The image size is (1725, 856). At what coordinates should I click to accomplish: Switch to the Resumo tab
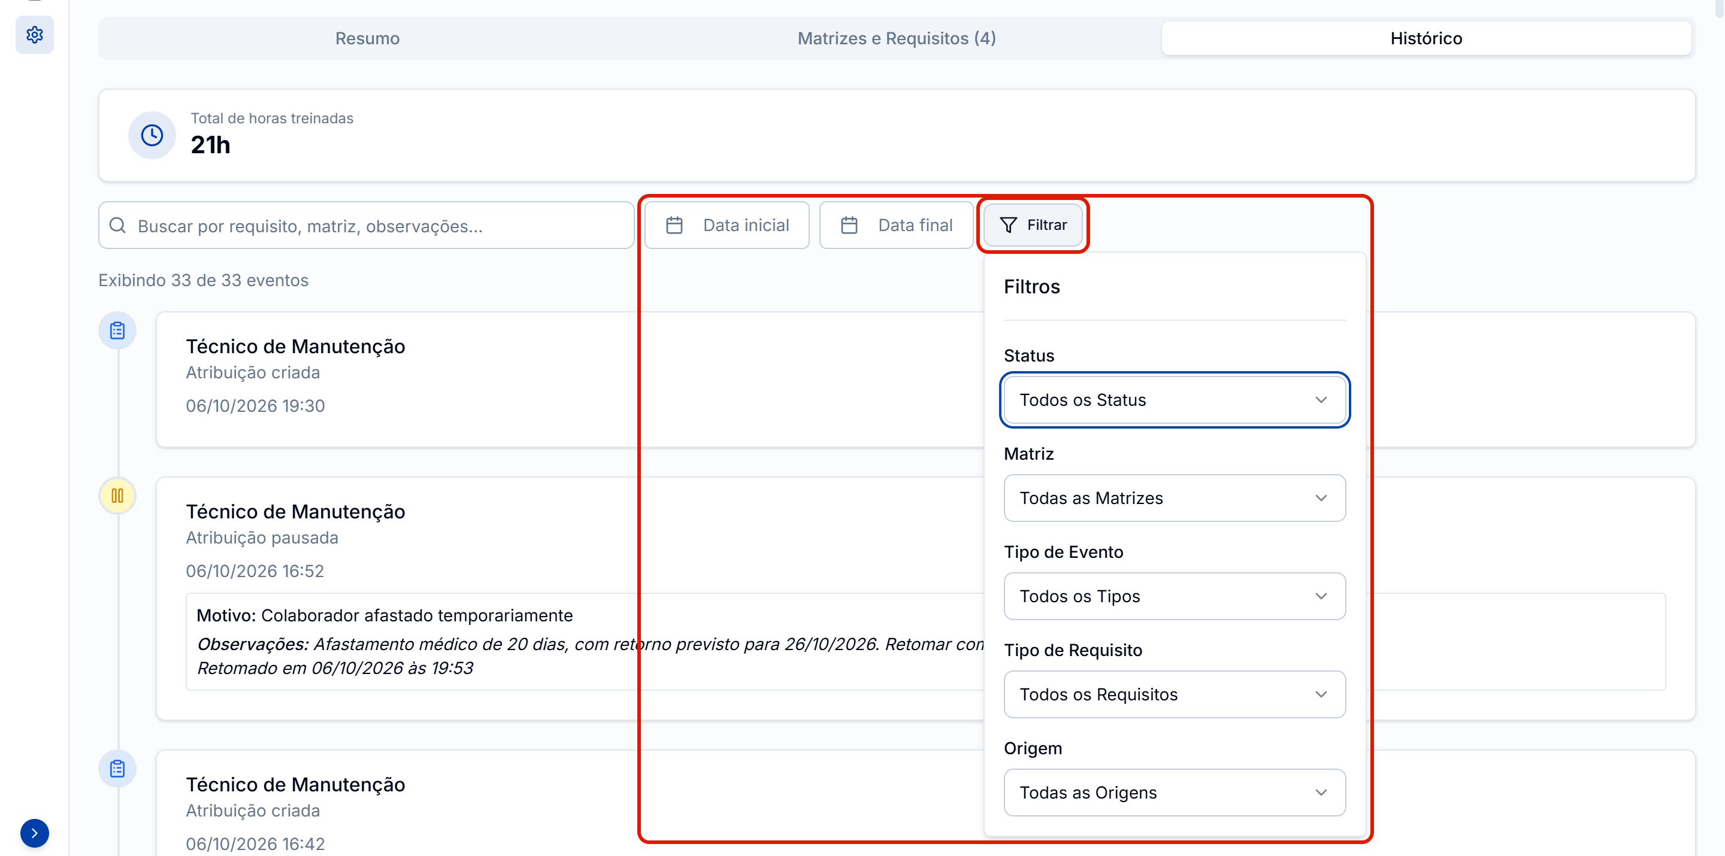[x=368, y=38]
